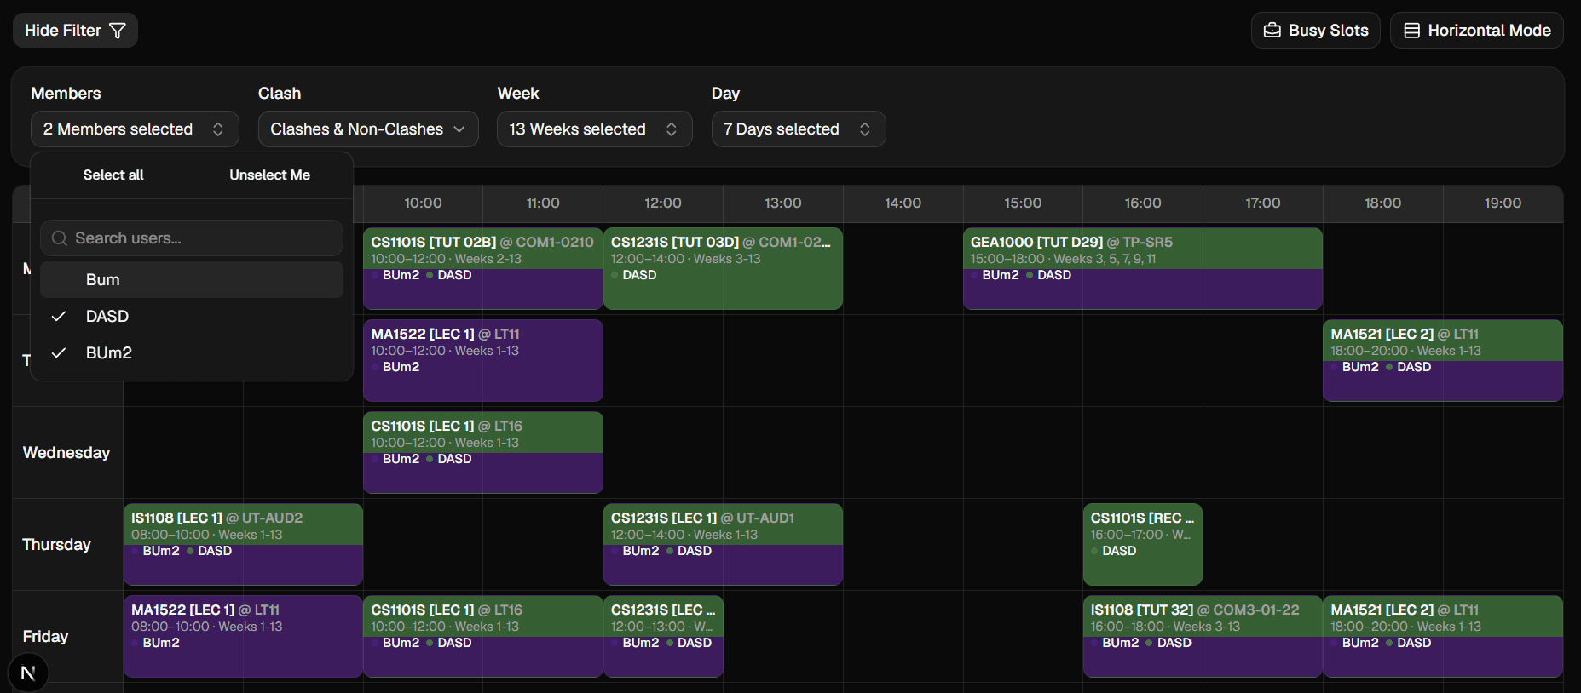This screenshot has width=1581, height=693.
Task: Click the Week filter label
Action: coord(518,94)
